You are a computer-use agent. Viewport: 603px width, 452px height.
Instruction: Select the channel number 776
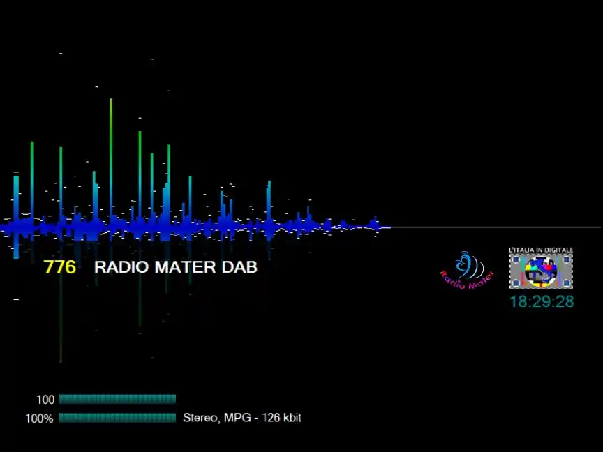point(59,267)
